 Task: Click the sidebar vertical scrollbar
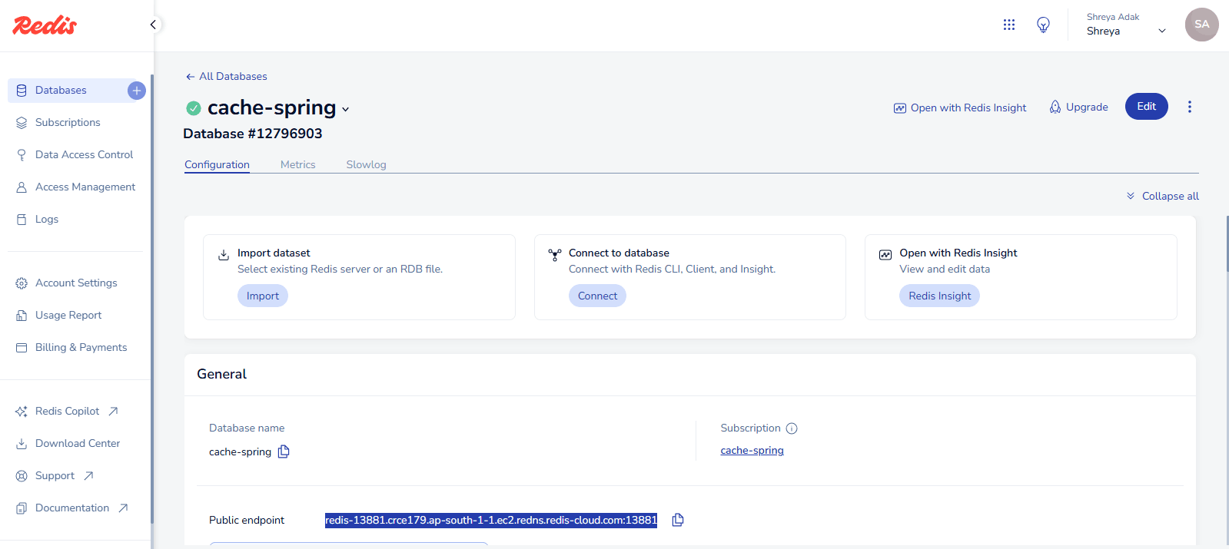coord(151,299)
